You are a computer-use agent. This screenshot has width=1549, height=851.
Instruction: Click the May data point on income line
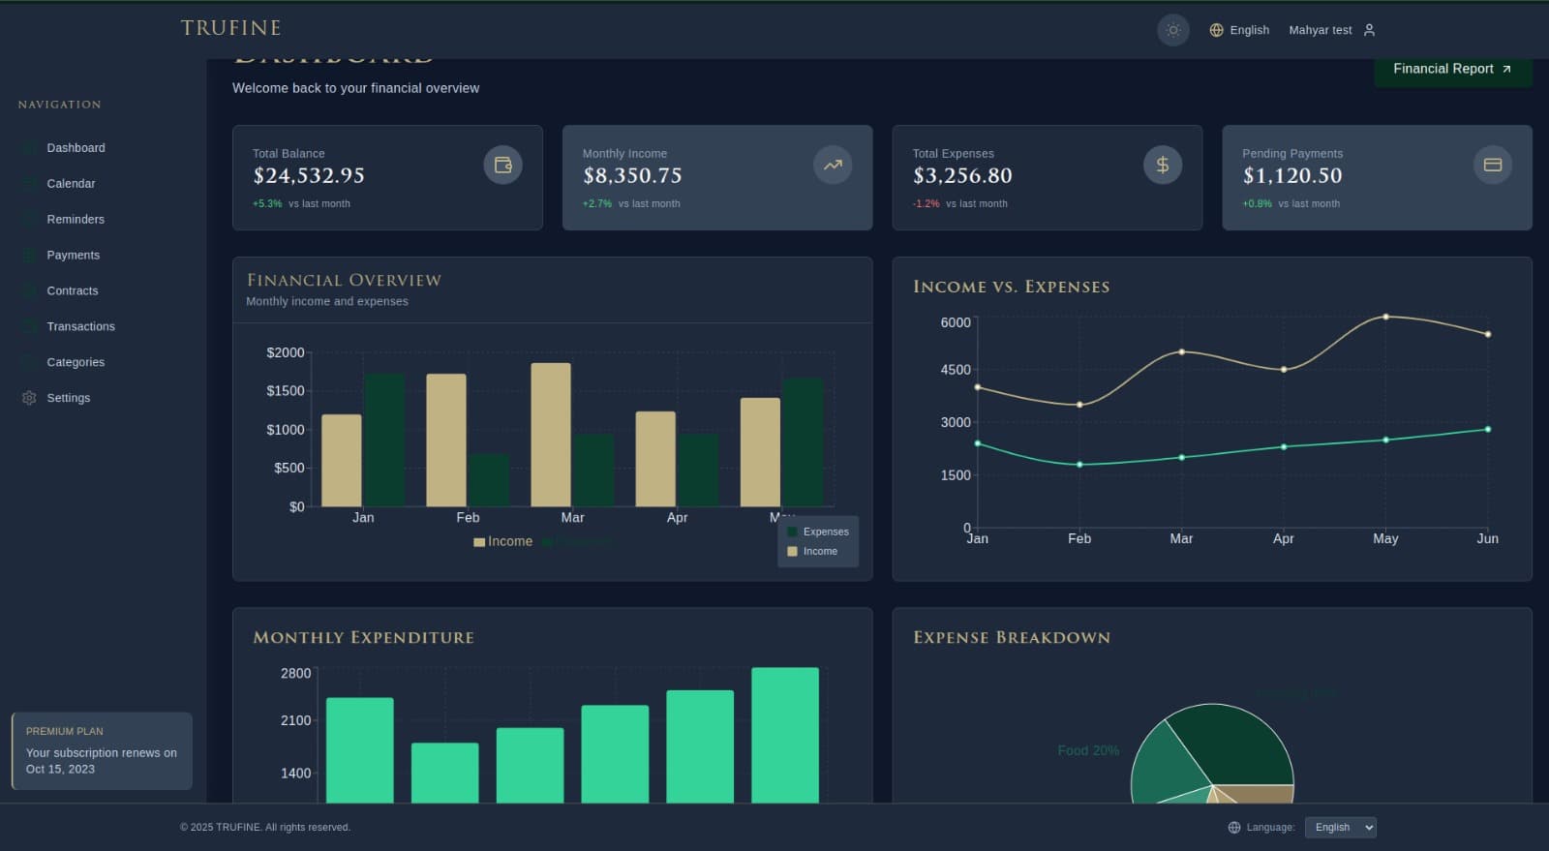(x=1385, y=317)
